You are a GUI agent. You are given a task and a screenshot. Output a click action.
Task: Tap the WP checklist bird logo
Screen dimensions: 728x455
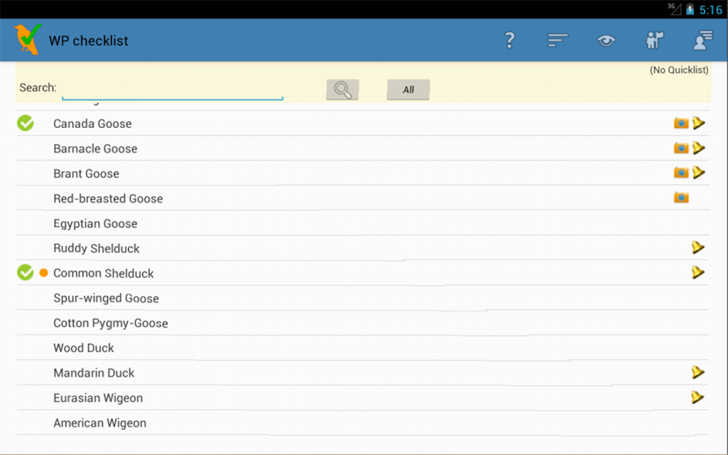tap(28, 40)
